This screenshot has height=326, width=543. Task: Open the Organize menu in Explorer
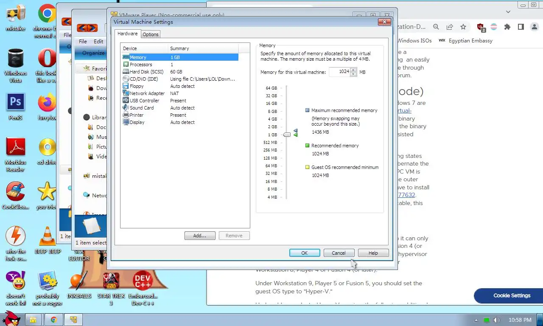pos(93,53)
